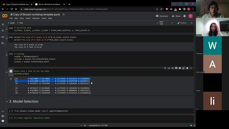Mirror cell in tab icon
Viewport: 229px width, 129px height.
click(x=184, y=68)
